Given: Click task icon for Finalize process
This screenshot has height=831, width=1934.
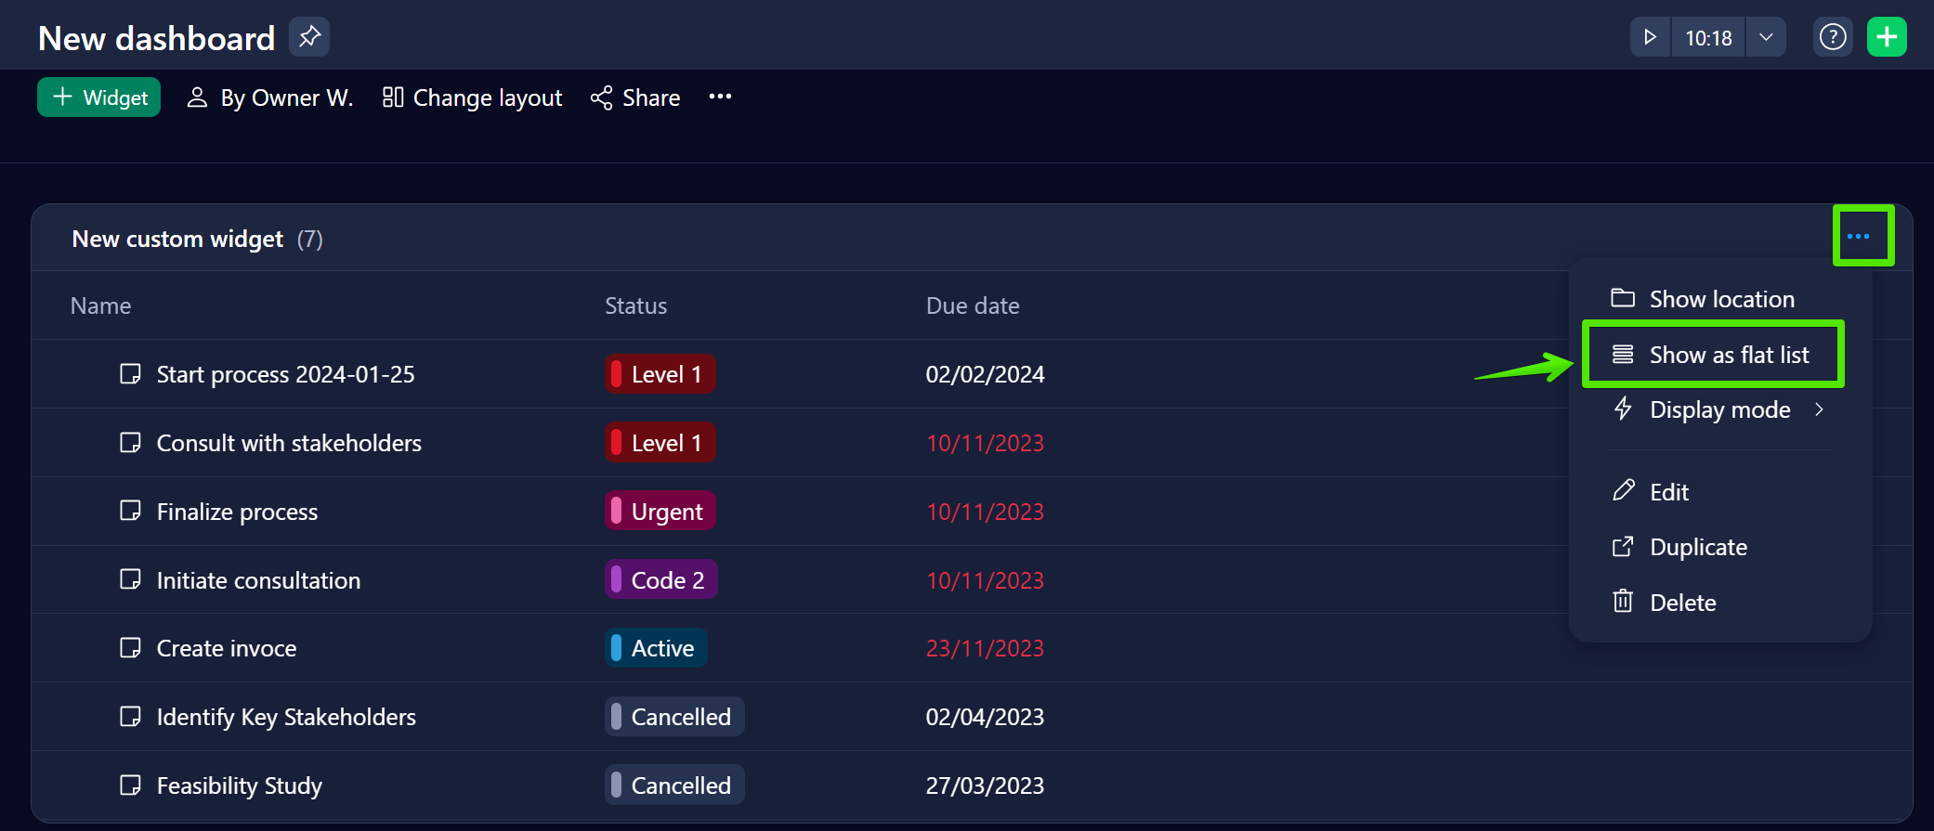Looking at the screenshot, I should point(130,511).
